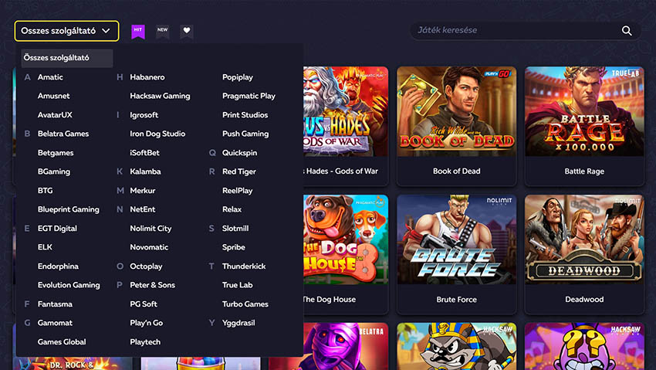Click the magnifying glass search icon
The width and height of the screenshot is (656, 370).
[x=627, y=31]
